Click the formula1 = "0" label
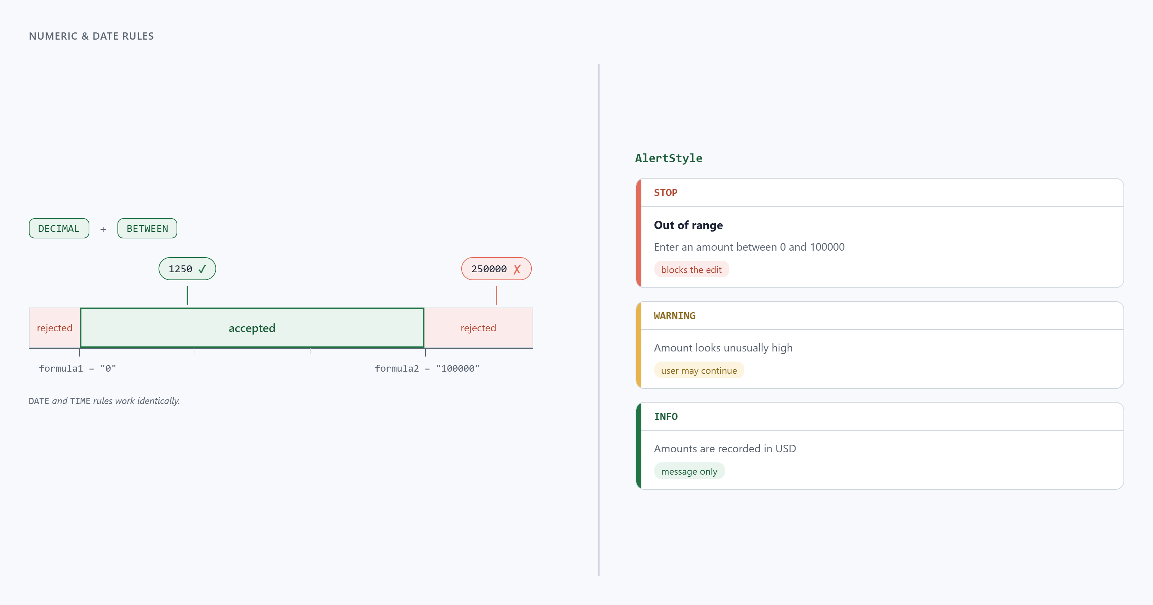Viewport: 1153px width, 605px height. 77,368
